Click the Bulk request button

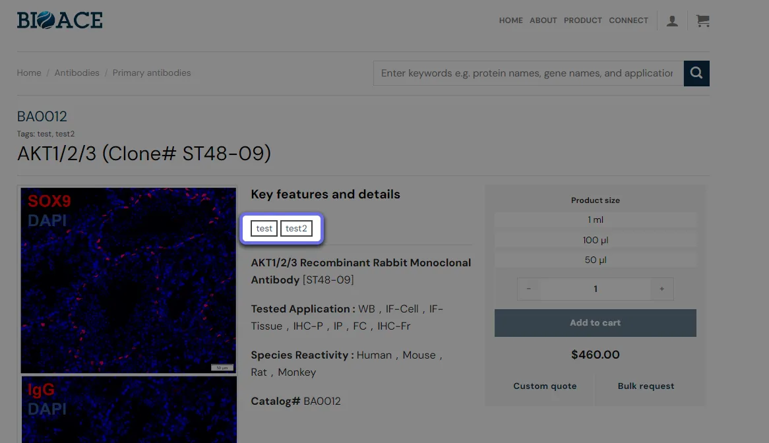(646, 386)
